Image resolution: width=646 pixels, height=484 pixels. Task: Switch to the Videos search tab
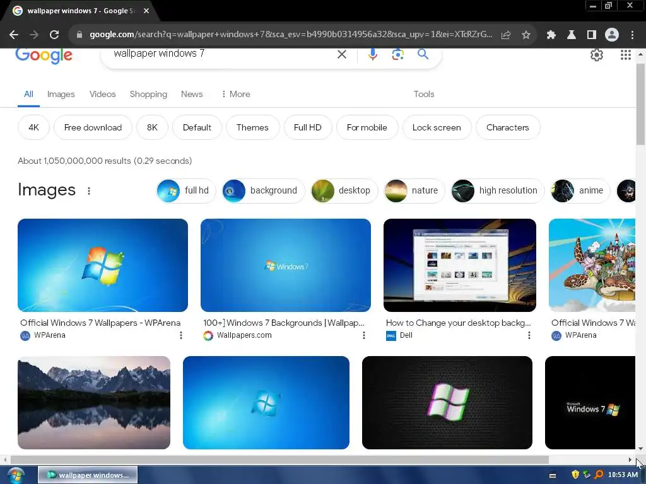[x=103, y=94]
